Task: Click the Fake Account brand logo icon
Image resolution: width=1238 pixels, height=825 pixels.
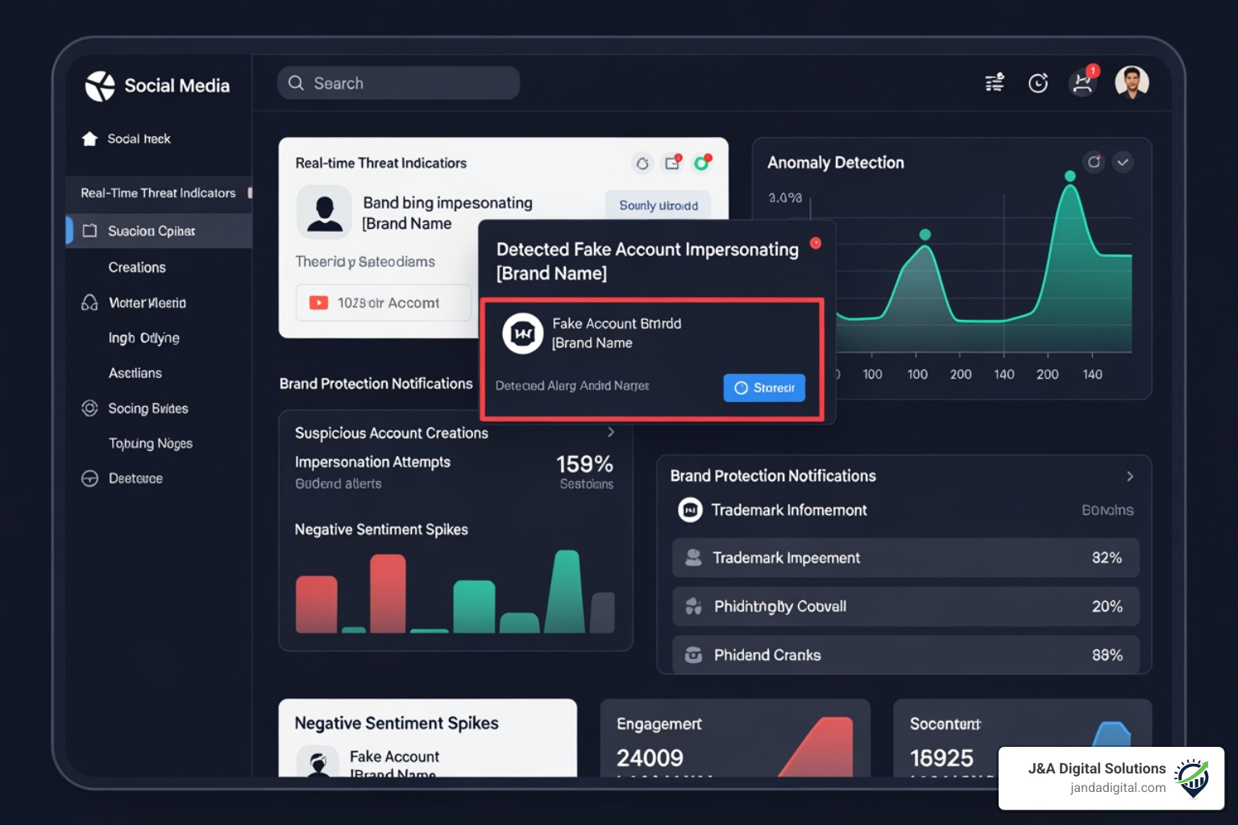Action: [523, 334]
